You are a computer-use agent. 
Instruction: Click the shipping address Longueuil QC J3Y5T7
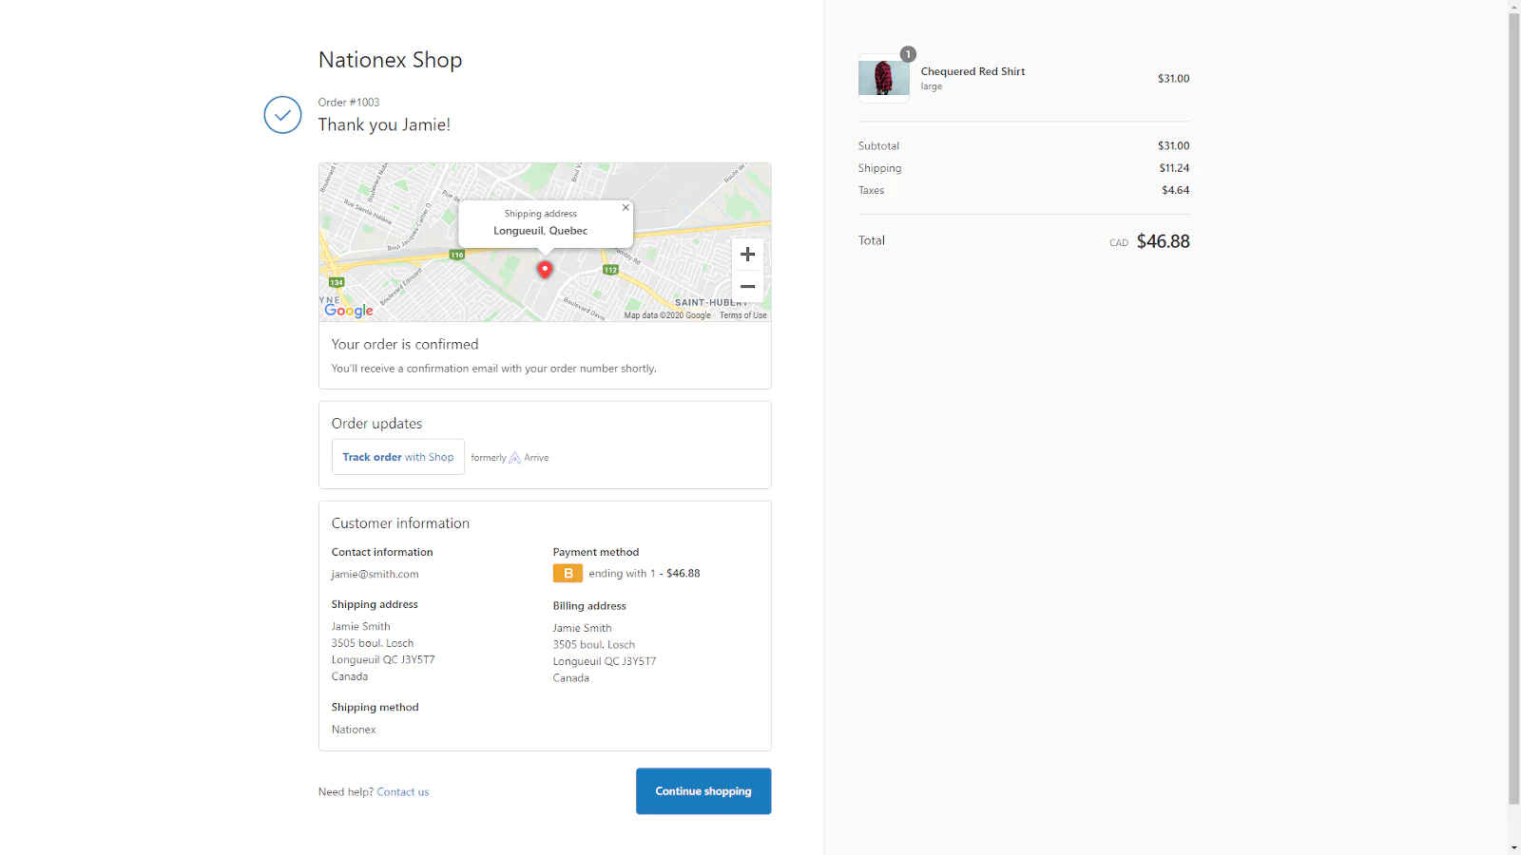[383, 660]
